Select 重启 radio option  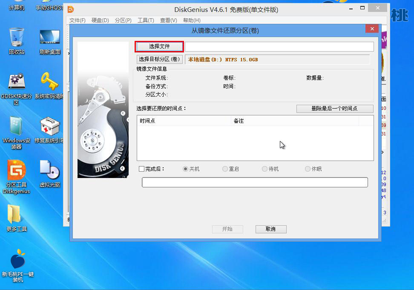pos(225,169)
